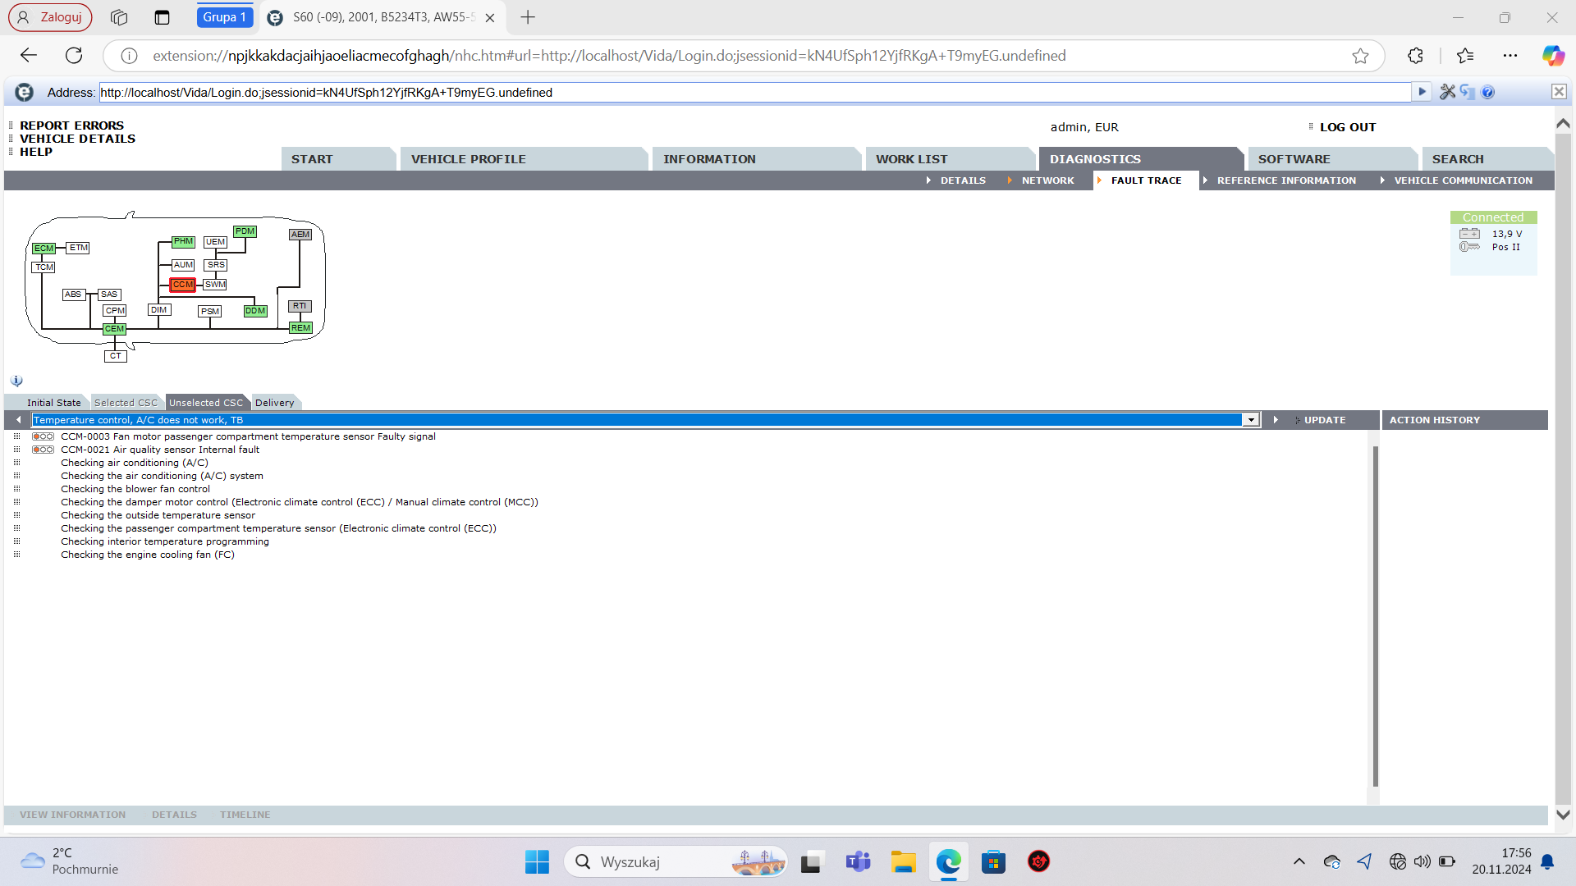
Task: Open the symptom dropdown arrow for Temperature control
Action: [1251, 420]
